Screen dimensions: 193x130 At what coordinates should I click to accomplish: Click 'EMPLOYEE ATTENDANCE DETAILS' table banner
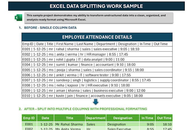coord(97,37)
